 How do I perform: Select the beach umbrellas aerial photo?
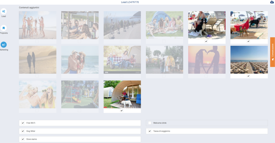click(249, 60)
